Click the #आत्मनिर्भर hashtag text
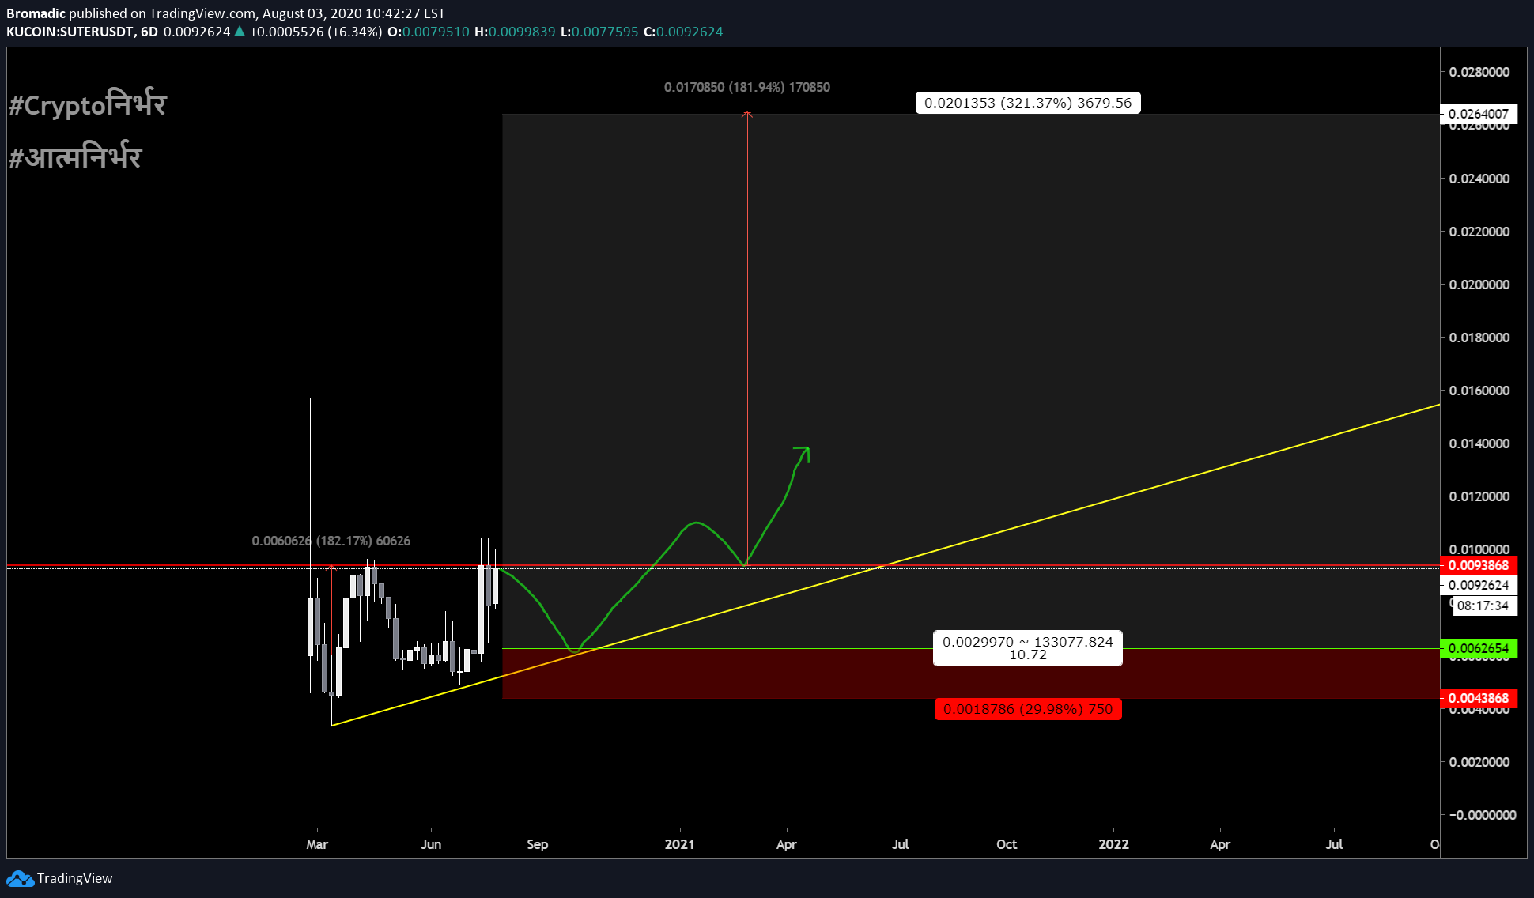1534x898 pixels. pos(75,157)
